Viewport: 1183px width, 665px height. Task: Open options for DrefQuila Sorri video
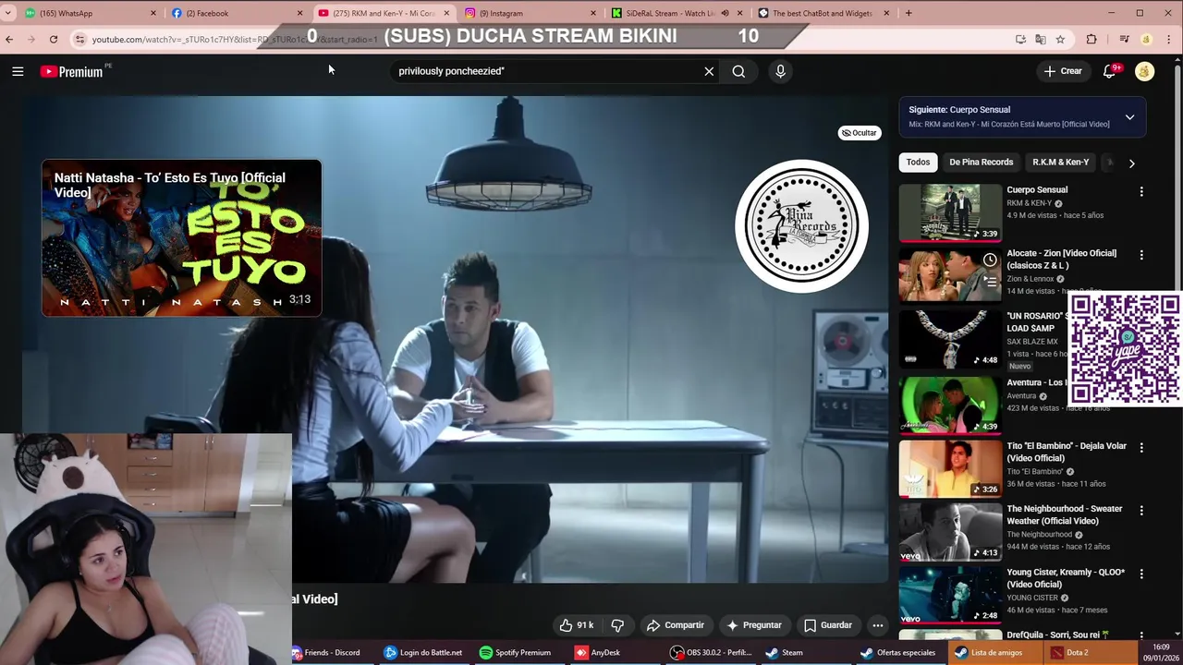1141,636
